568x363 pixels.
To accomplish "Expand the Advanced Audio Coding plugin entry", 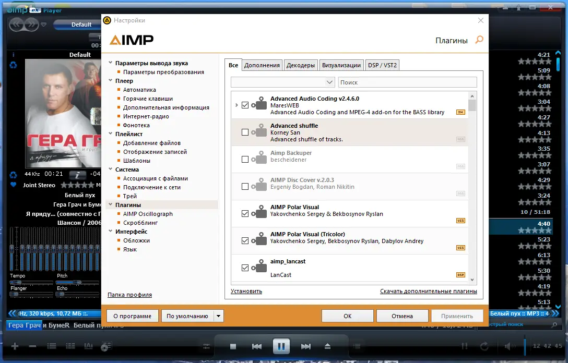I will 236,105.
